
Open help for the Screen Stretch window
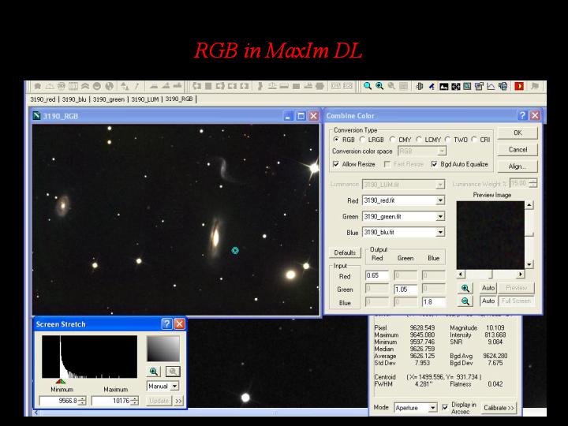(166, 324)
